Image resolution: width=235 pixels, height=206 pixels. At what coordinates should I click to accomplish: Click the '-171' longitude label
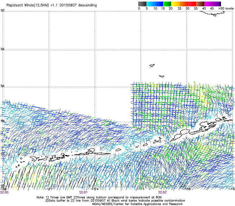click(x=141, y=189)
